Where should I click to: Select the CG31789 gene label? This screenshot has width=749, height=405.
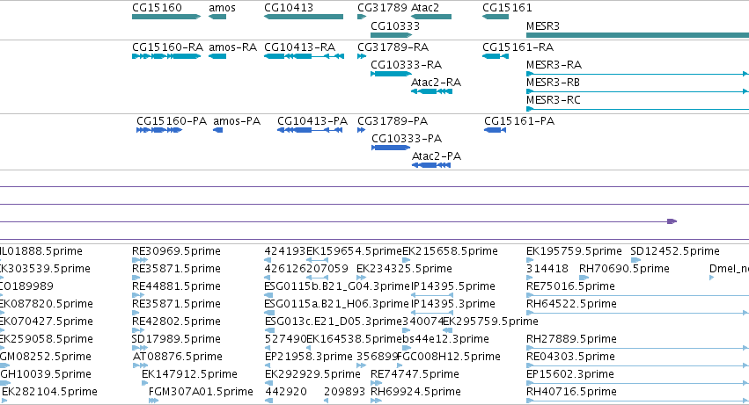point(382,8)
